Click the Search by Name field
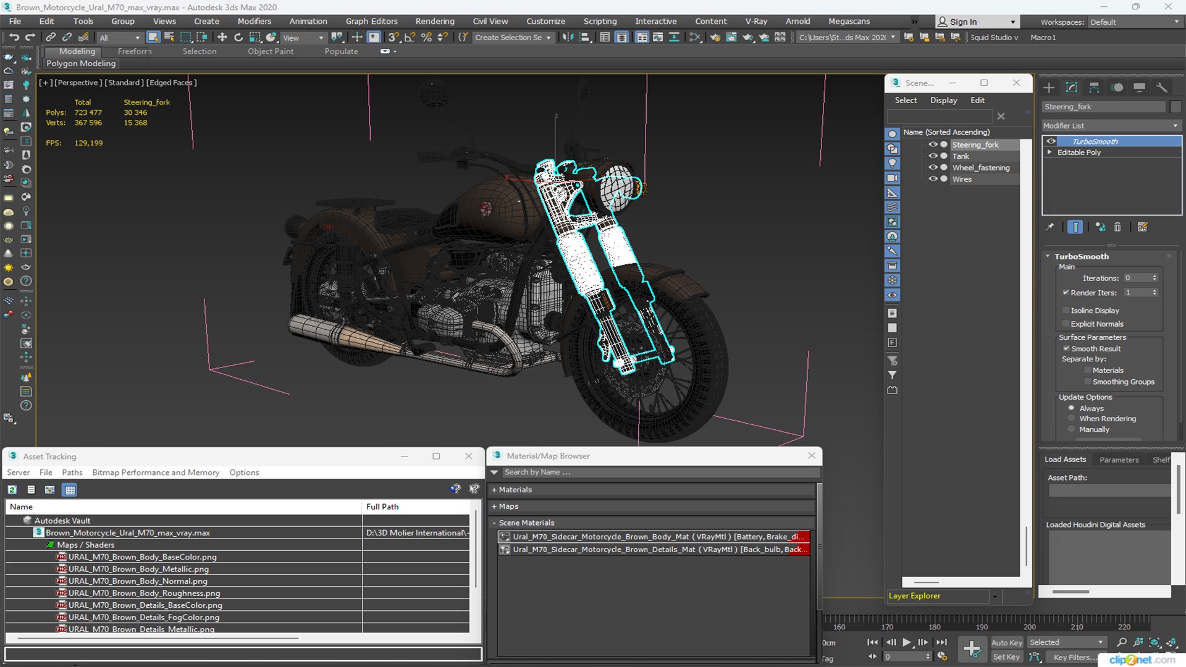This screenshot has width=1186, height=667. tap(660, 472)
